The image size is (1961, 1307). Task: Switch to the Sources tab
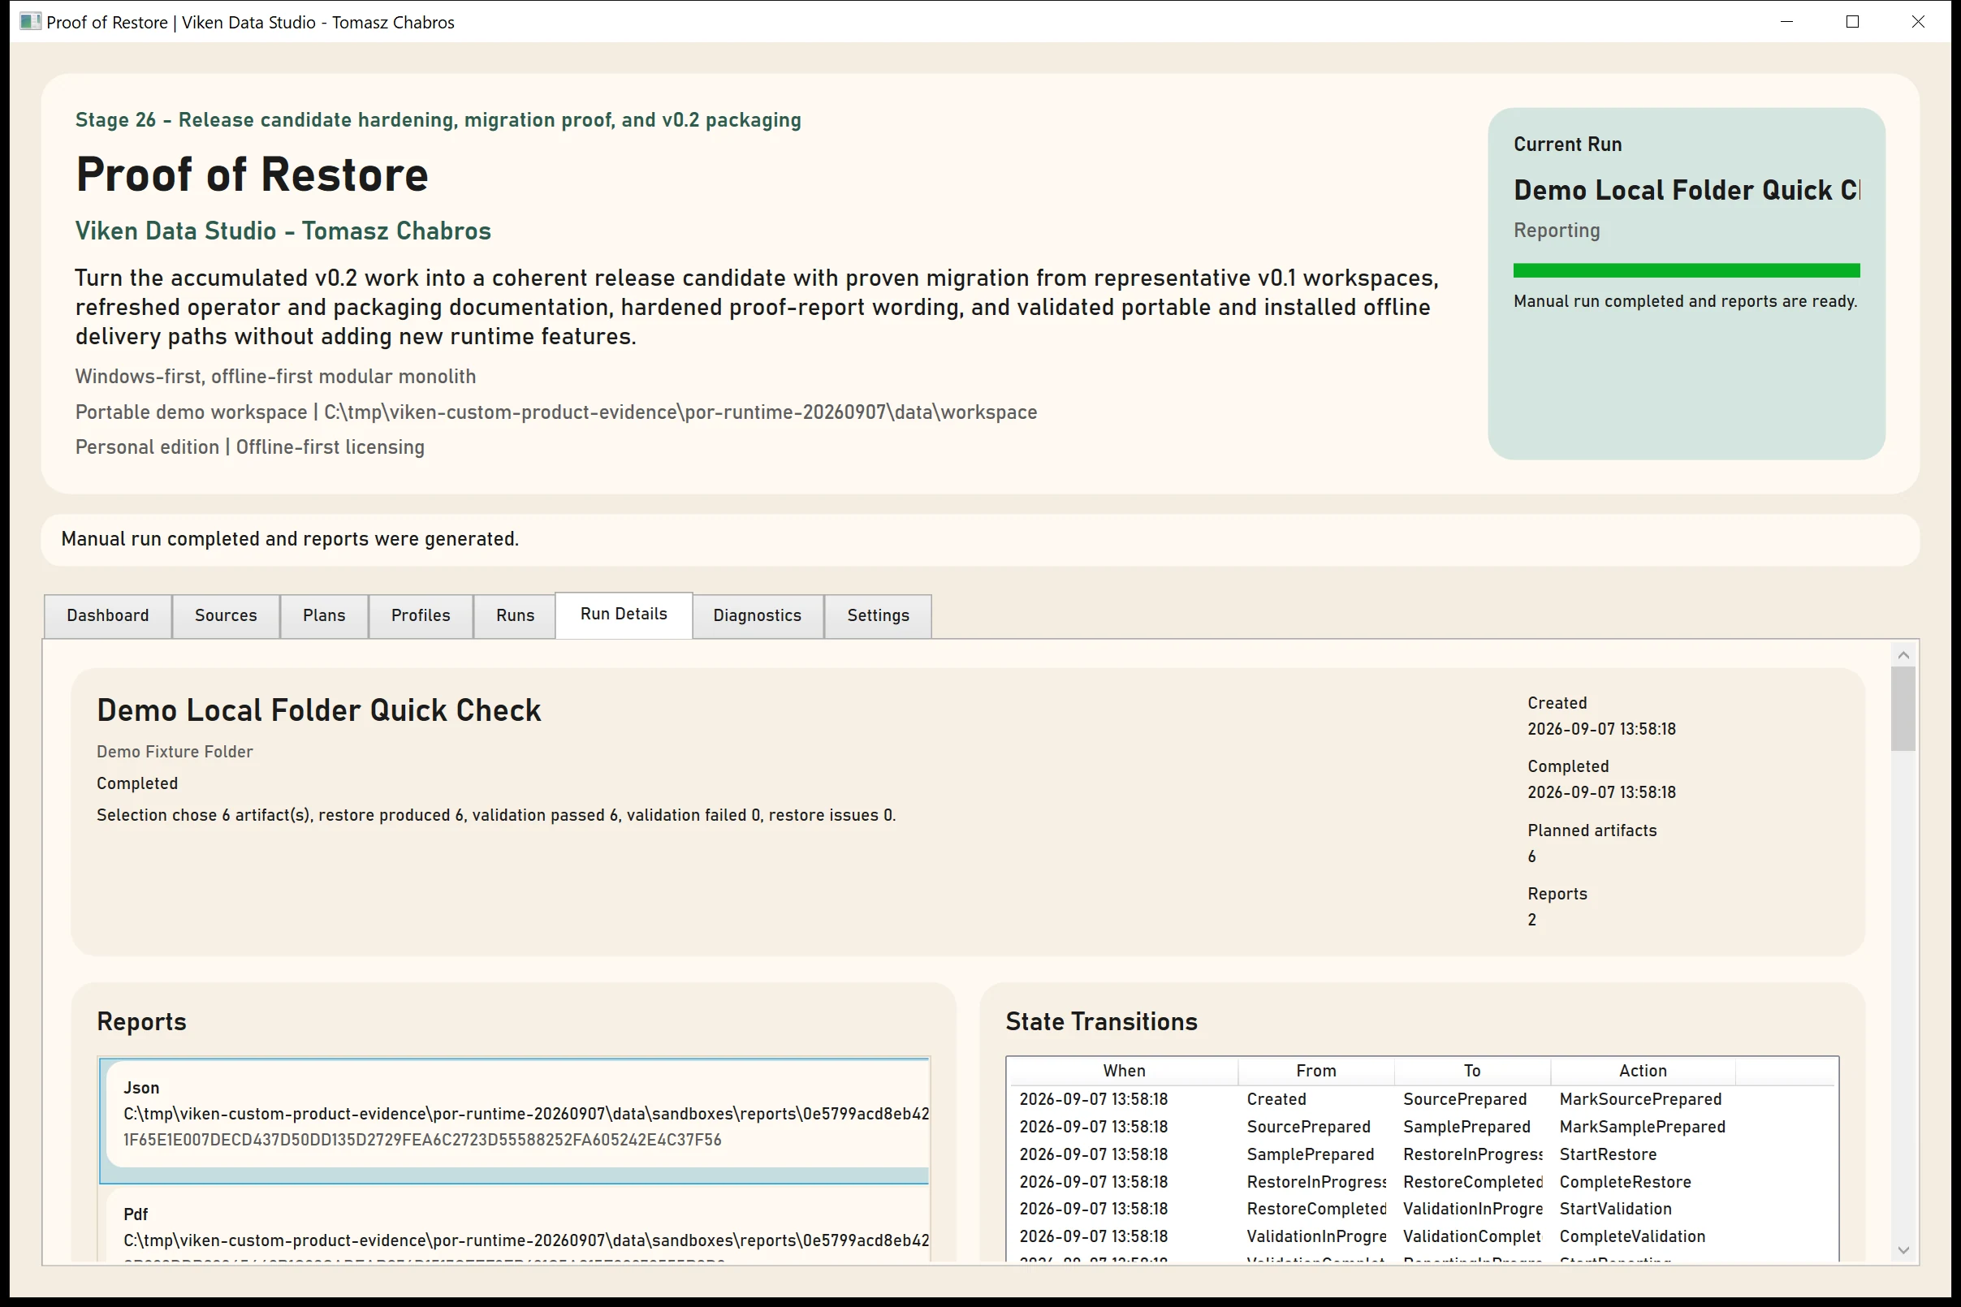click(226, 615)
